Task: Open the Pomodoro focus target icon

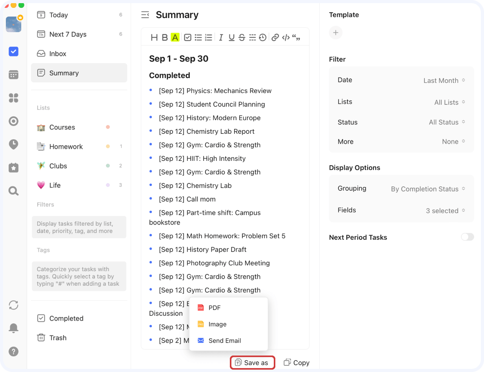Action: [x=13, y=121]
